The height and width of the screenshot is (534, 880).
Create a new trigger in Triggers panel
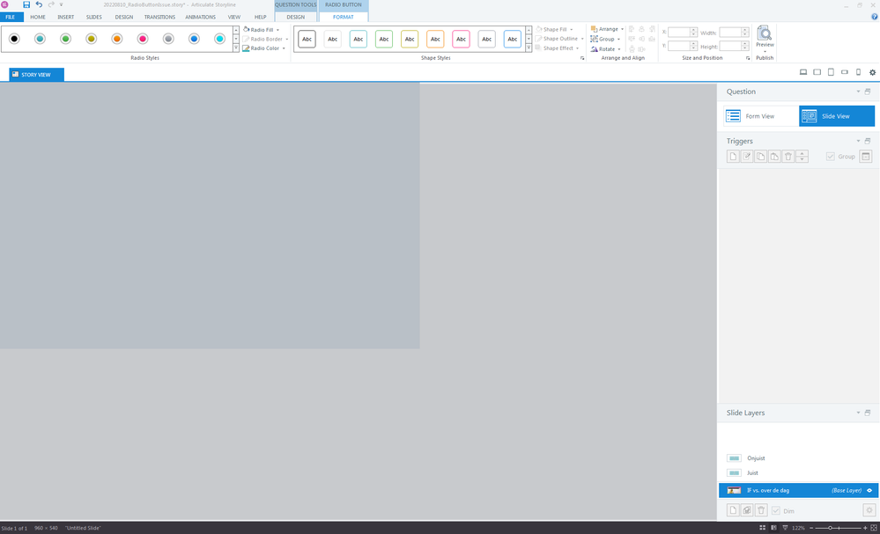click(x=733, y=157)
